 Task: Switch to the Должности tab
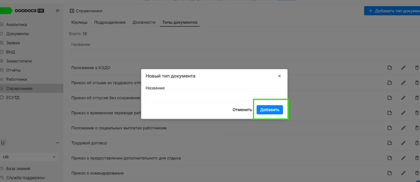(x=144, y=22)
